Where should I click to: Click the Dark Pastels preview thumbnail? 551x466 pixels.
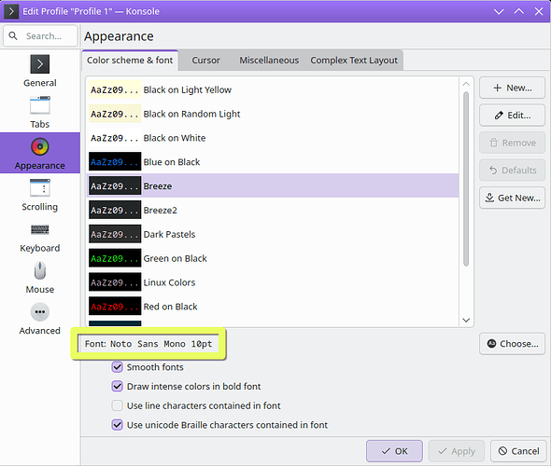[115, 234]
